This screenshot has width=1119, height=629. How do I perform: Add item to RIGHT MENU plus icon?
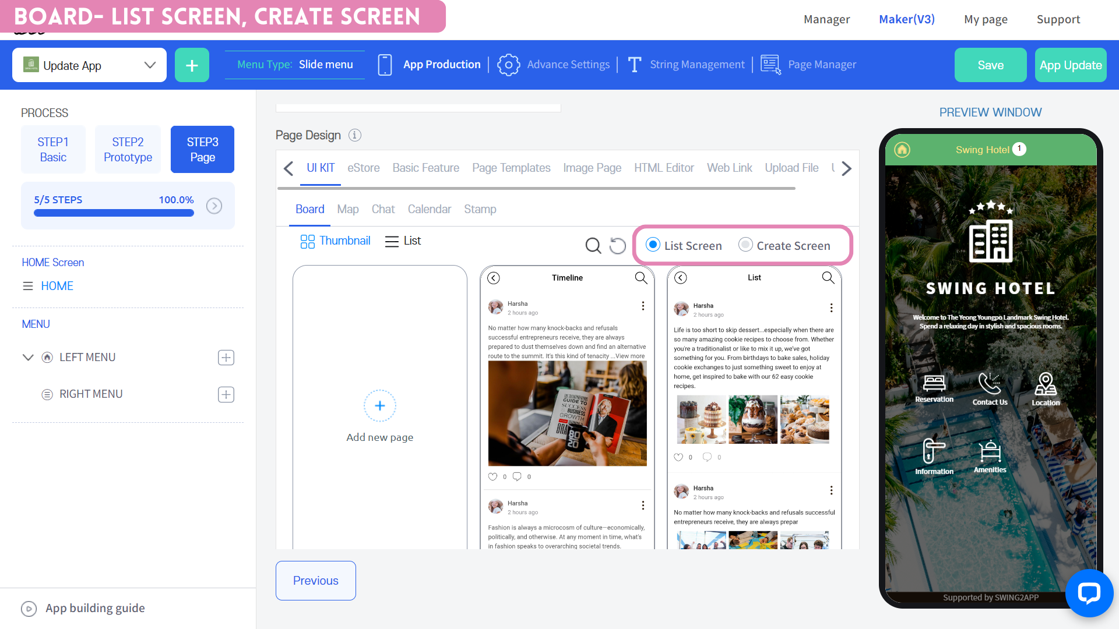[226, 394]
